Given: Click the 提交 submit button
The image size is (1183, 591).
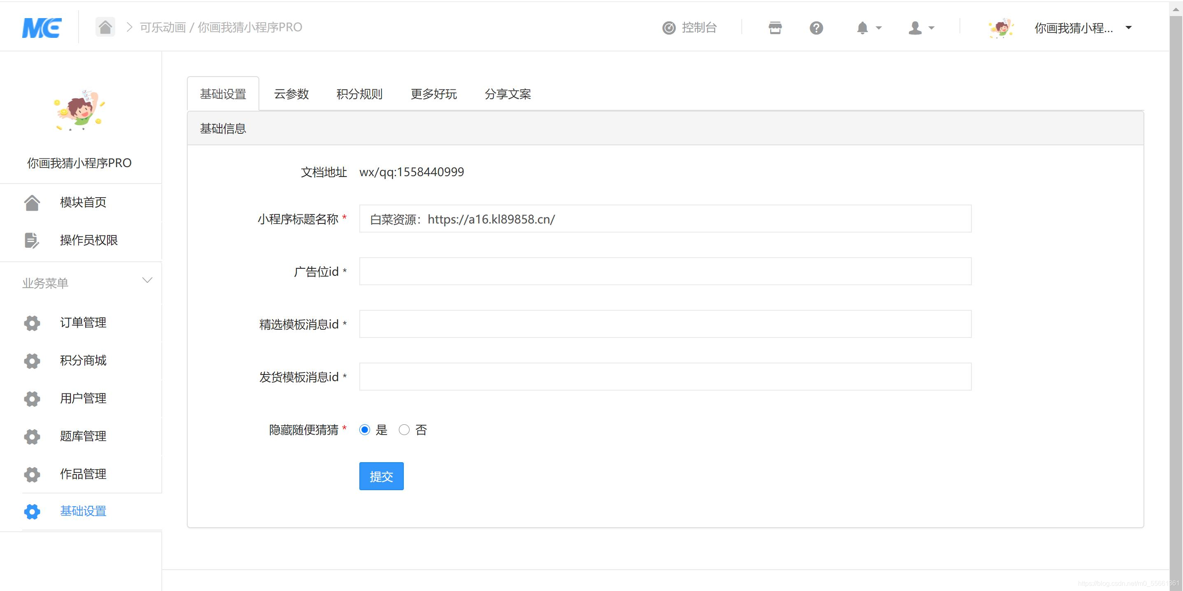Looking at the screenshot, I should point(381,476).
